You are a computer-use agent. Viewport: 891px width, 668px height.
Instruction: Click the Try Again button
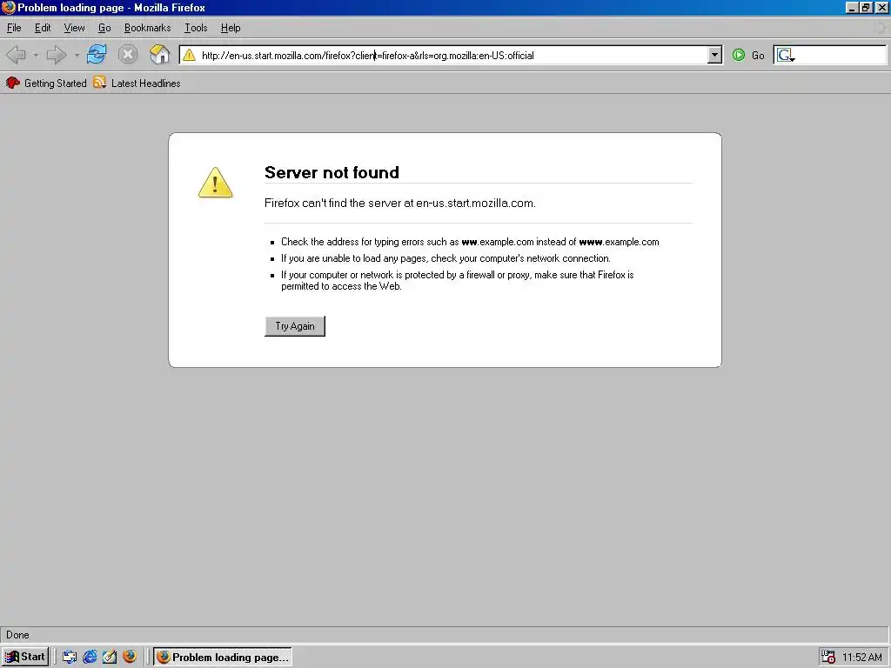coord(295,326)
